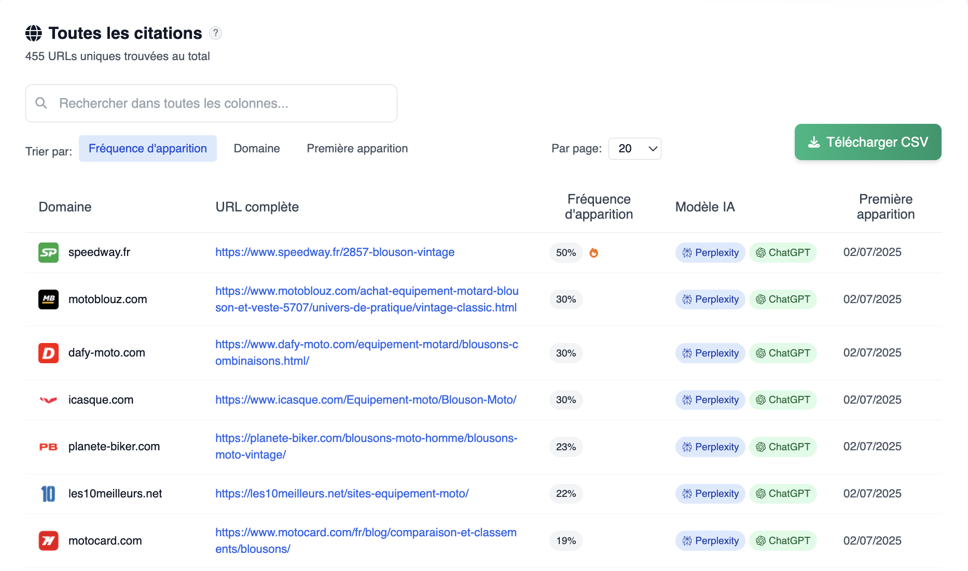Click Perplexity badge in motocard.com row
The image size is (968, 571).
click(x=710, y=541)
